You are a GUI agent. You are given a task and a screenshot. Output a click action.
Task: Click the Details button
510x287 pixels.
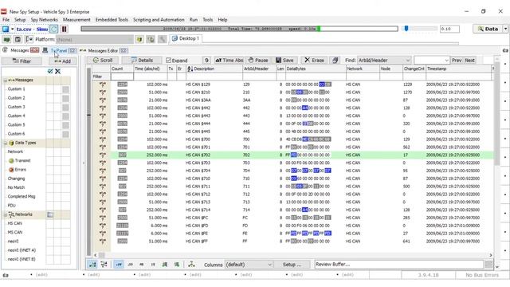[x=142, y=61]
